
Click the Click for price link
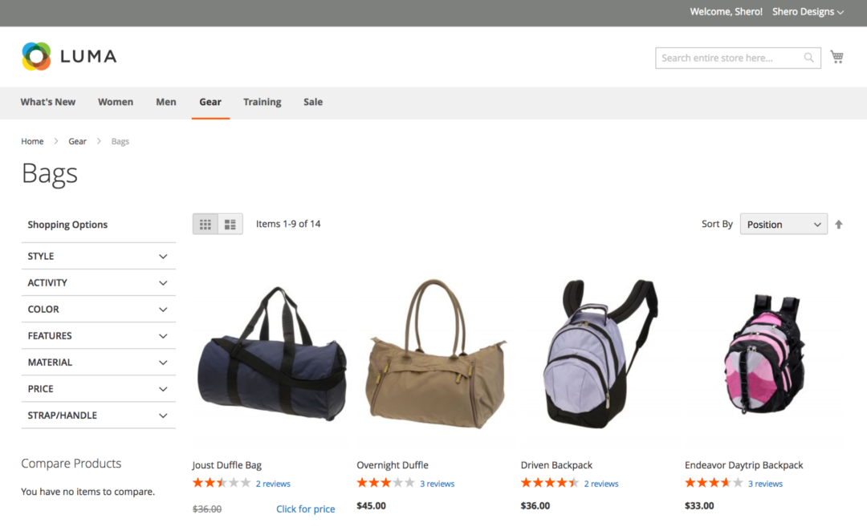click(305, 509)
